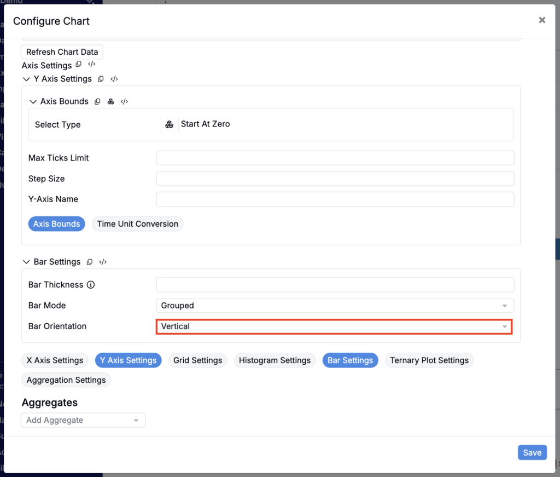The width and height of the screenshot is (560, 477).
Task: Toggle the Y Axis Settings chip off
Action: tap(128, 360)
